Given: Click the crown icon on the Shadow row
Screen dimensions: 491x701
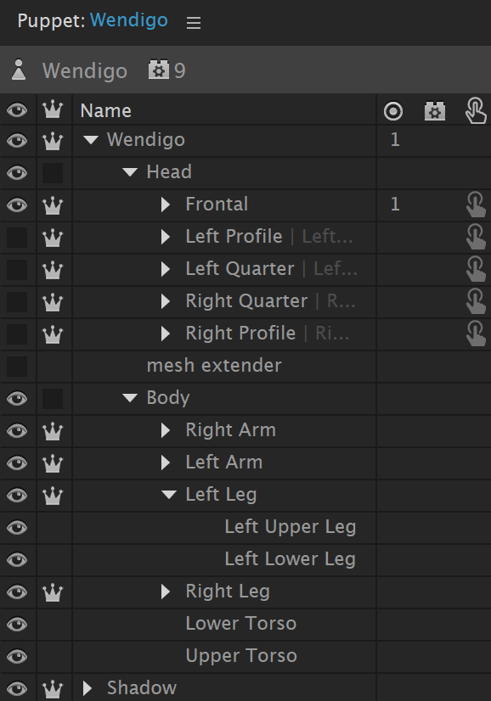Looking at the screenshot, I should tap(53, 688).
